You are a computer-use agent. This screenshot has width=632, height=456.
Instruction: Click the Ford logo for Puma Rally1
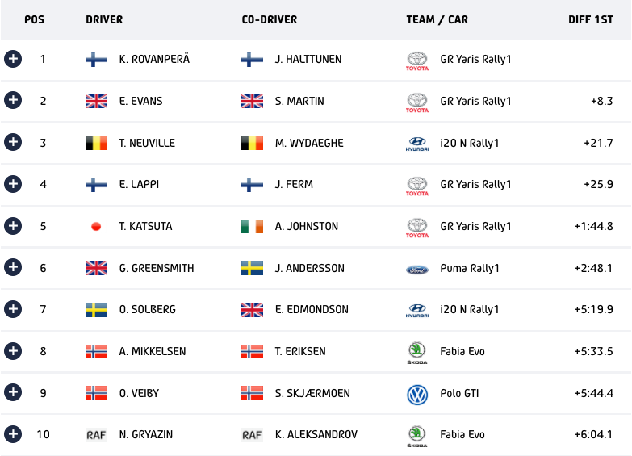[x=417, y=269]
